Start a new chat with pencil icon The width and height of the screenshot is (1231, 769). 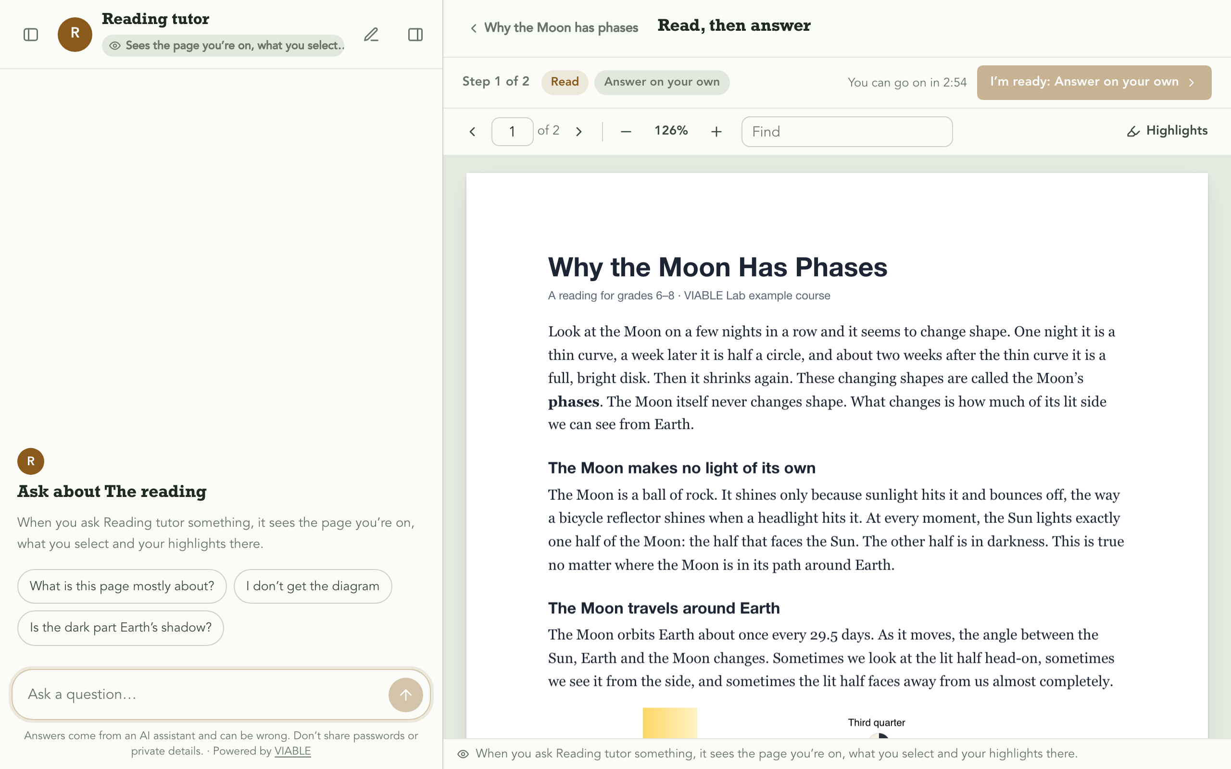(371, 35)
